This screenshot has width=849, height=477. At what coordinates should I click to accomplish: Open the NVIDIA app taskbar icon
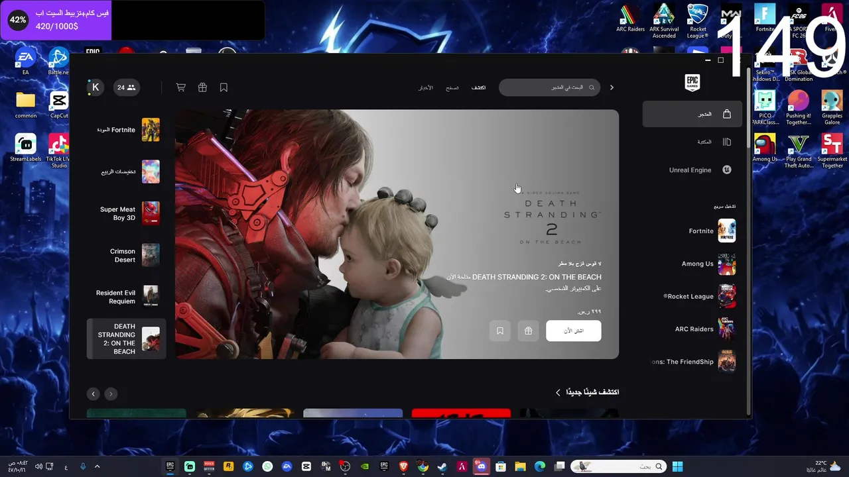(x=364, y=466)
